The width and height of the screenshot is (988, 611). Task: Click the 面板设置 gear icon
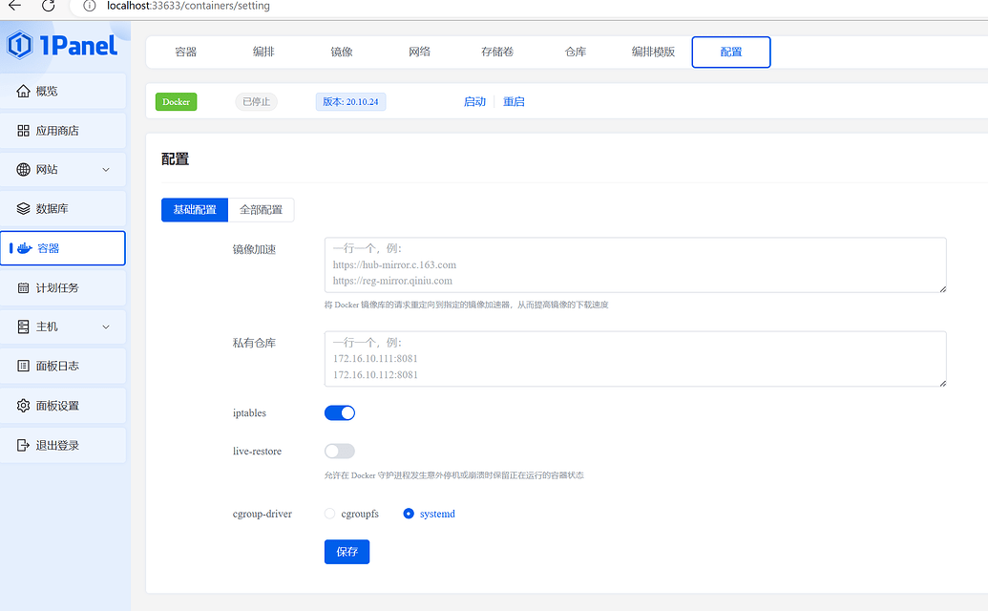point(23,406)
